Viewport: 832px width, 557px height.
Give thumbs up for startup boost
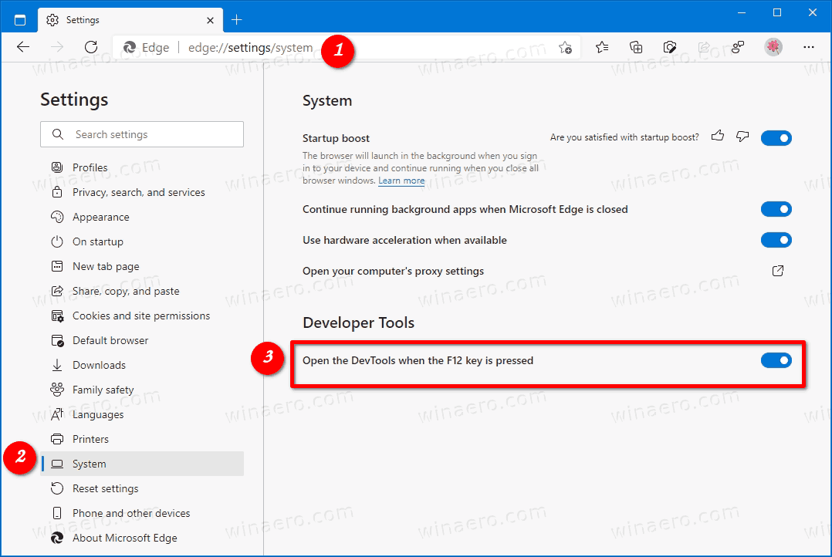coord(718,136)
